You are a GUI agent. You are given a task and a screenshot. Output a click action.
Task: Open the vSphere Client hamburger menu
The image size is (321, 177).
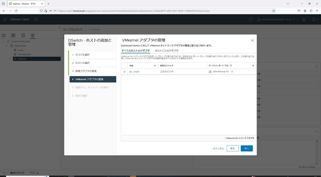point(5,19)
